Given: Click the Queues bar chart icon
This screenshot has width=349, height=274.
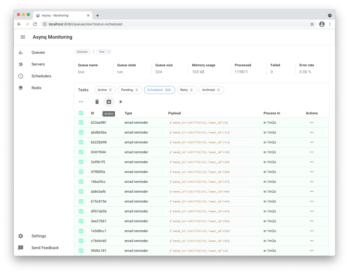Looking at the screenshot, I should [21, 52].
